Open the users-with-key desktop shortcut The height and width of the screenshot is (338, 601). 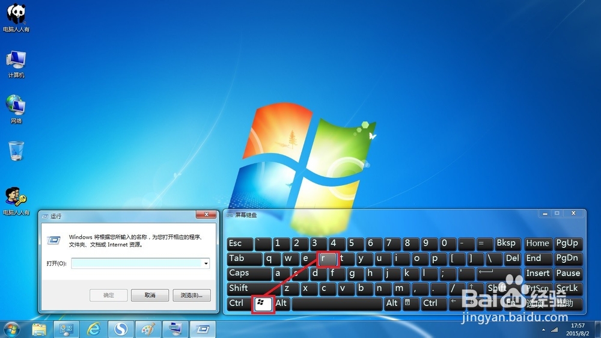coord(16,201)
